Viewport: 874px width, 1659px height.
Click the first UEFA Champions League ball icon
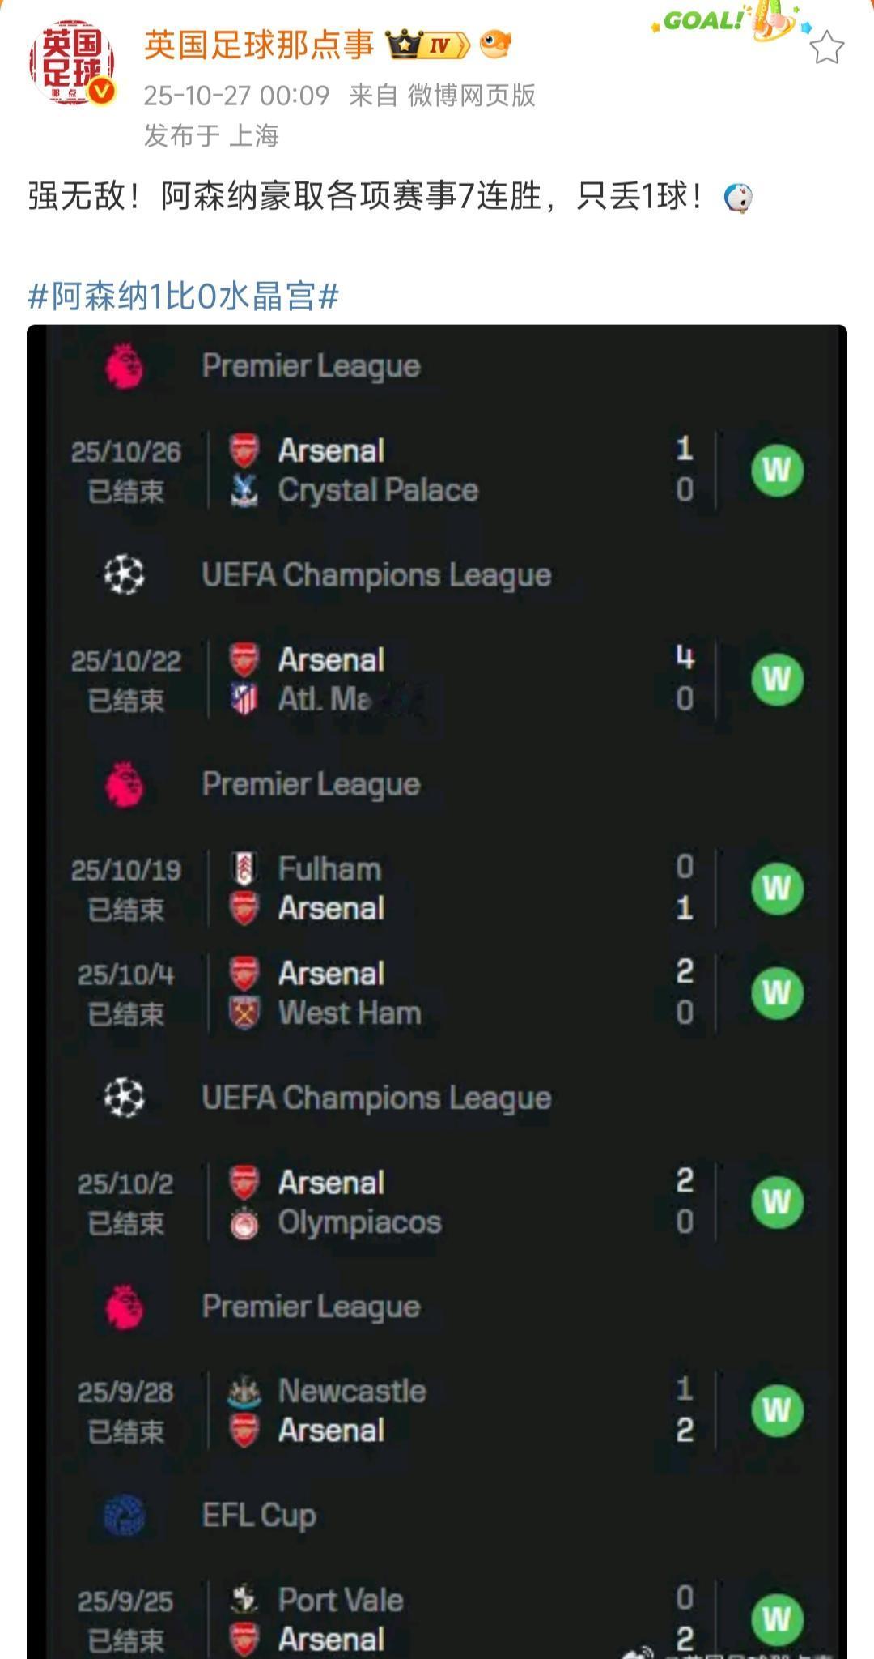click(x=125, y=575)
